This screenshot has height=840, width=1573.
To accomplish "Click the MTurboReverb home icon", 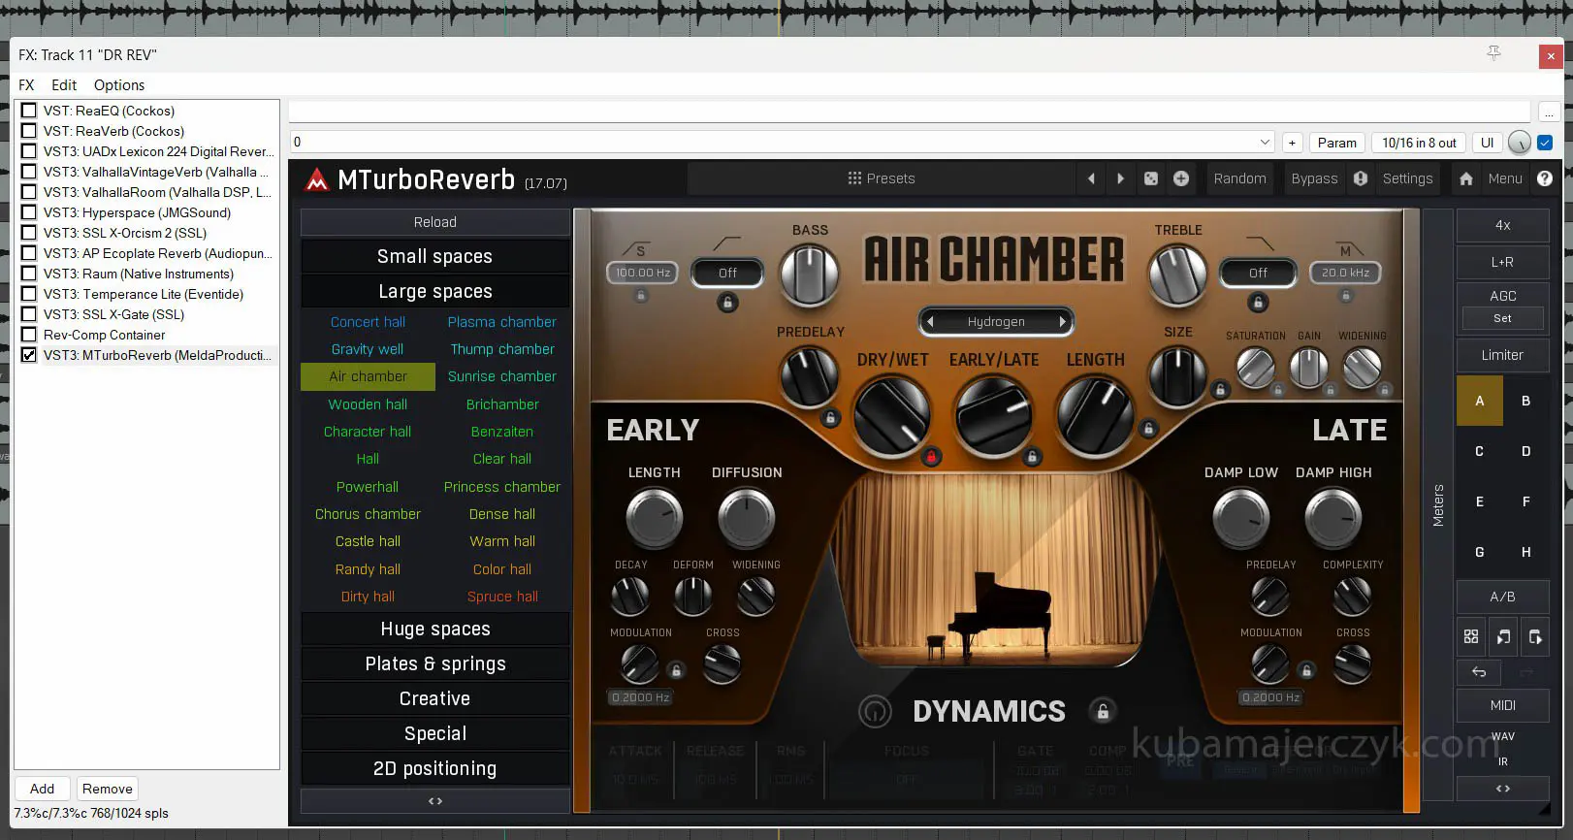I will [1465, 178].
